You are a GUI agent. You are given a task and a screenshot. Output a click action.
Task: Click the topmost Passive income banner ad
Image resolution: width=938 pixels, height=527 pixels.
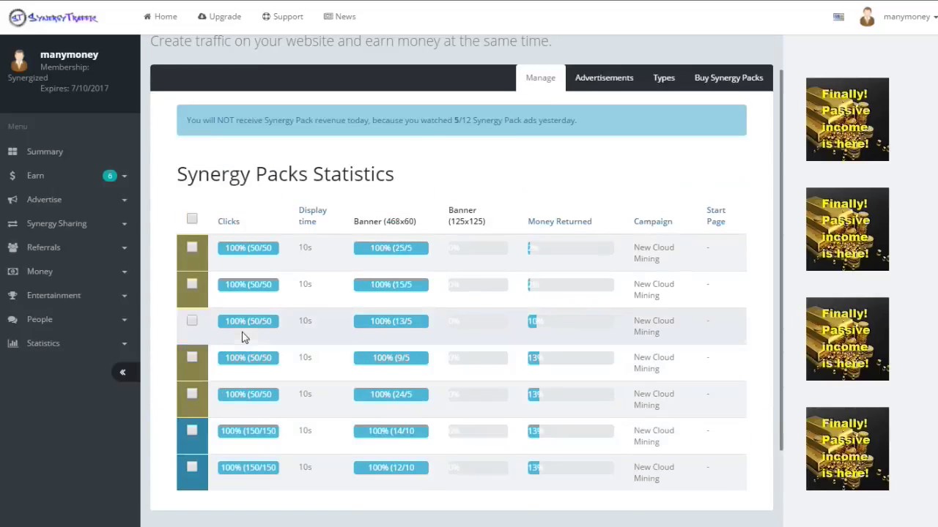click(847, 119)
